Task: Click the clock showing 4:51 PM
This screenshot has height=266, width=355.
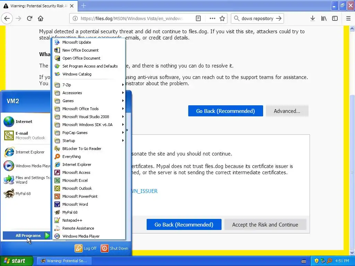Action: pos(342,261)
